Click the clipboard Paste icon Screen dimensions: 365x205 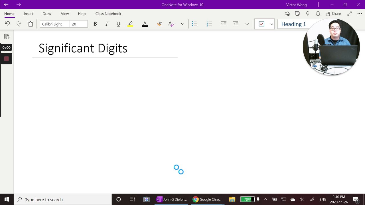coord(31,24)
